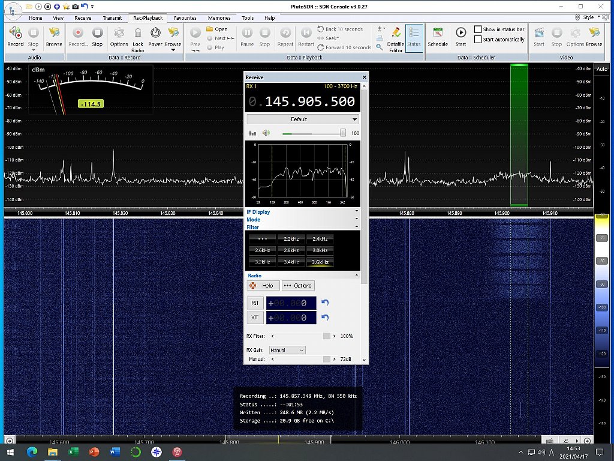Close the Receive panel

coord(364,77)
